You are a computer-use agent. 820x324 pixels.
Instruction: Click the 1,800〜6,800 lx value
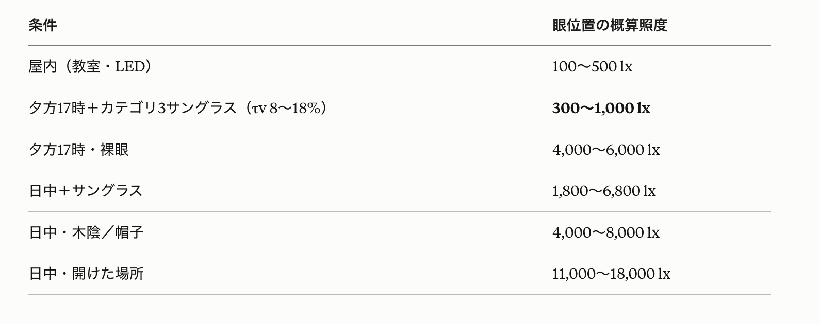tap(604, 191)
